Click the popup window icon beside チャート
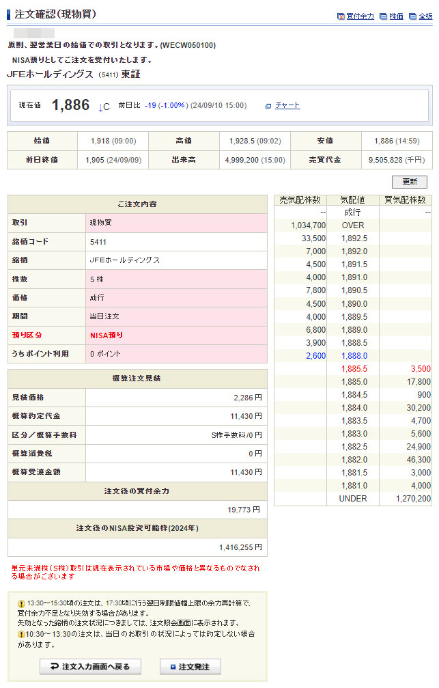439x688 pixels. click(x=268, y=106)
